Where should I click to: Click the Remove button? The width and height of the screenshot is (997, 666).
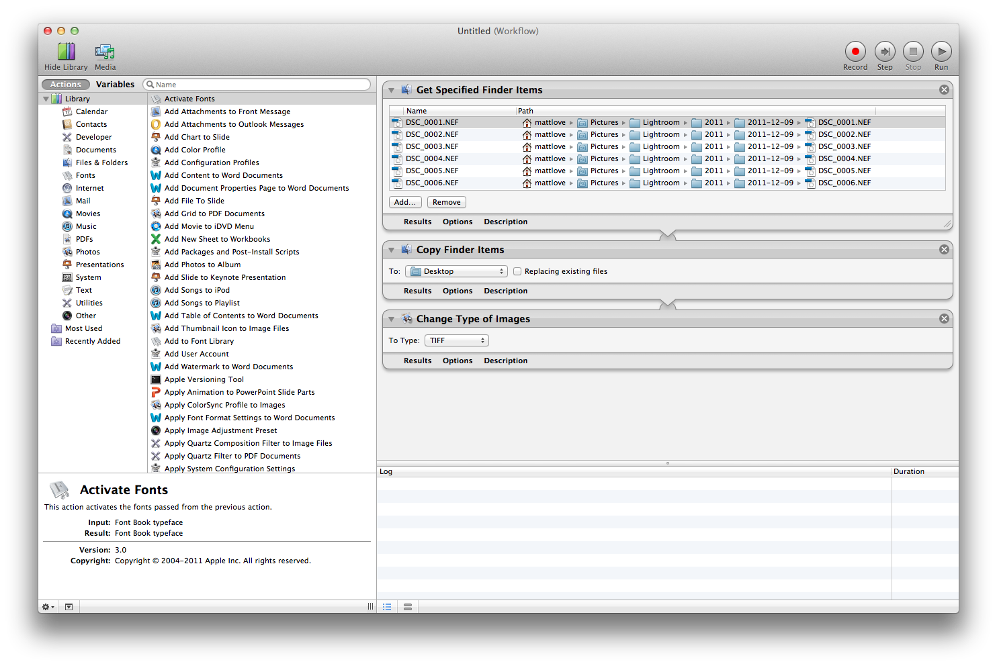pos(447,202)
